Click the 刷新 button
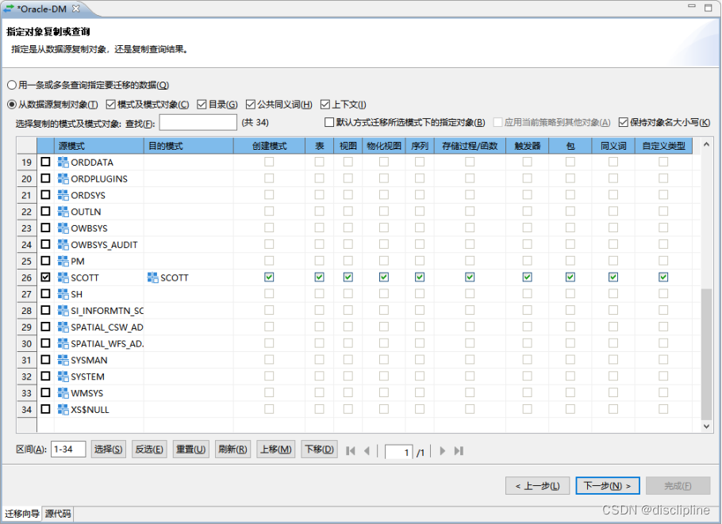 tap(232, 449)
